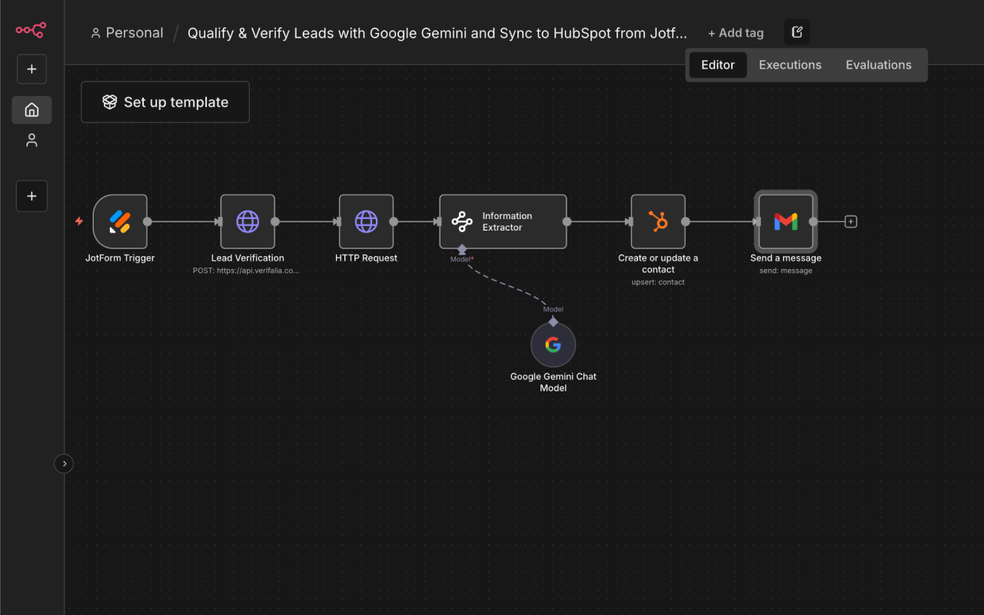Switch to the Executions tab
The image size is (984, 615).
point(790,65)
